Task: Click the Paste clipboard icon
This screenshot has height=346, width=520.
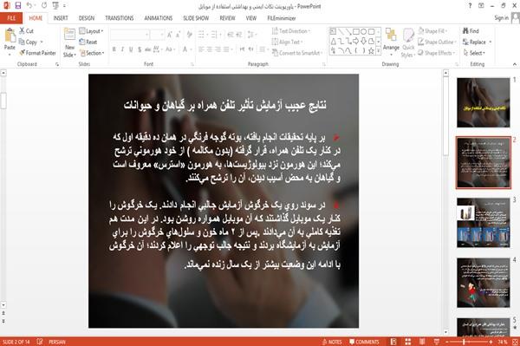Action: pyautogui.click(x=10, y=36)
